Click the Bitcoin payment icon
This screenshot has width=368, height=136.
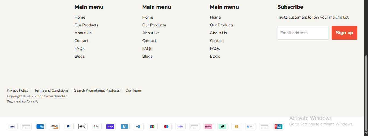click(236, 127)
